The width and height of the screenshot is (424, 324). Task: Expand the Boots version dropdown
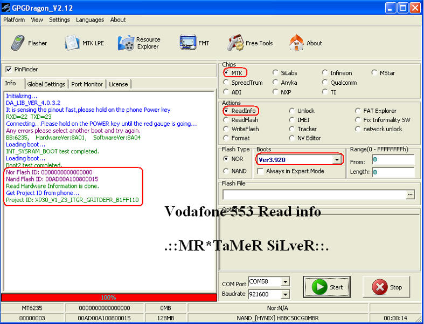tap(337, 160)
